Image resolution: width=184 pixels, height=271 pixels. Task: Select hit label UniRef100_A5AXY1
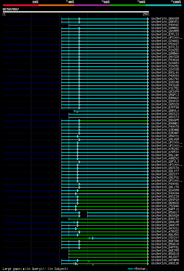[165, 136]
